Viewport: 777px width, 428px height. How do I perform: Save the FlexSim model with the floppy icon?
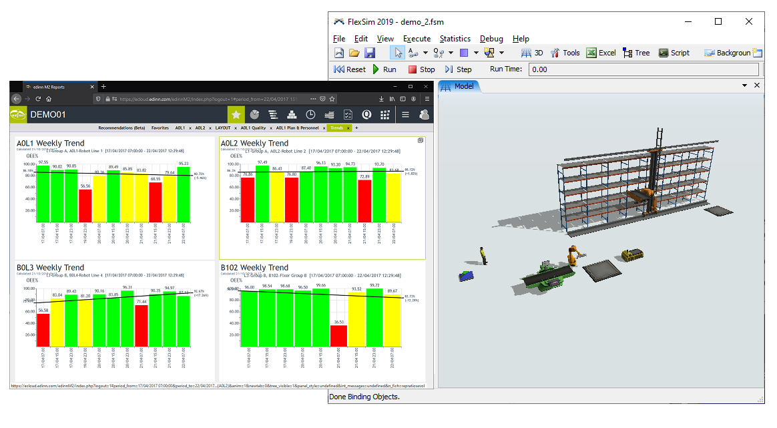coord(370,53)
